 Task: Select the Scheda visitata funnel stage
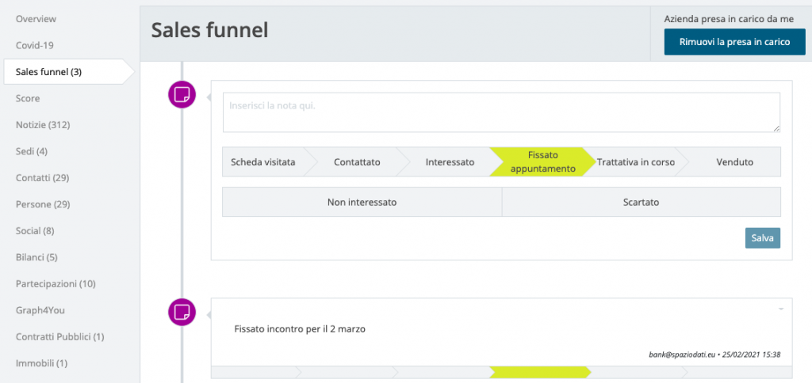[x=263, y=162]
